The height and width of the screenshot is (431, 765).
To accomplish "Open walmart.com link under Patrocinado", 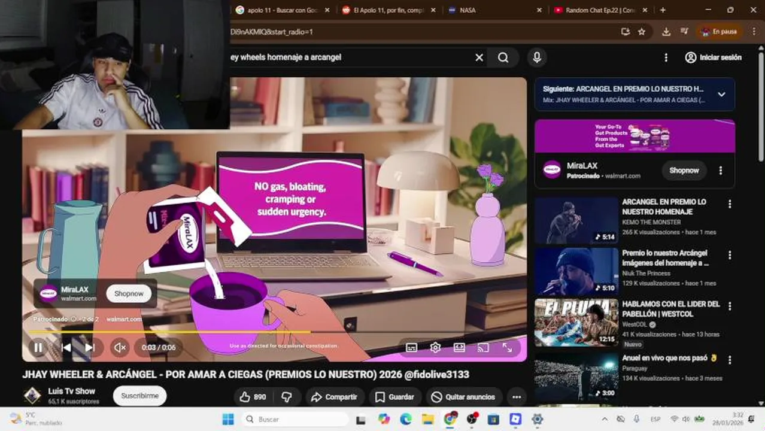I will pos(124,320).
